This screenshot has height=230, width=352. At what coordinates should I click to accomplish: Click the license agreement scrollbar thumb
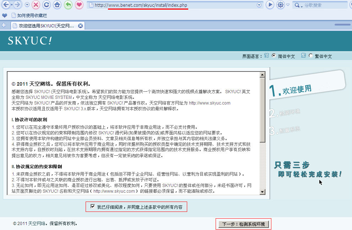[262, 110]
